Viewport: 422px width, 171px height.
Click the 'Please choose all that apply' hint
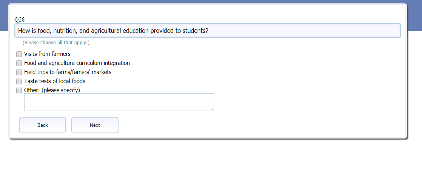pos(56,43)
